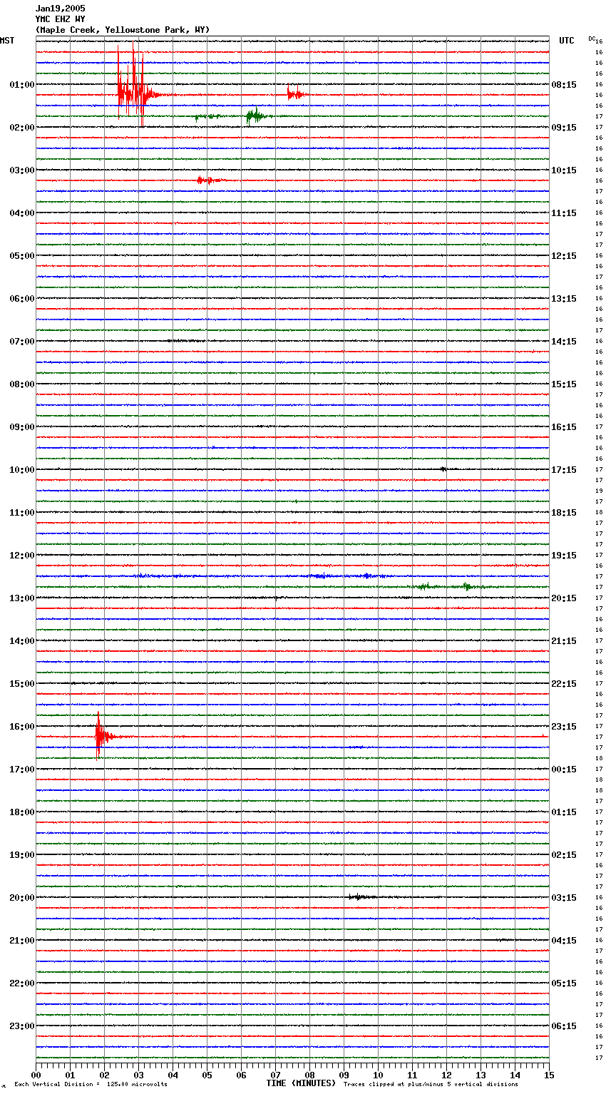Click the 23:15 UTC time label
This screenshot has height=1094, width=606.
pyautogui.click(x=564, y=727)
